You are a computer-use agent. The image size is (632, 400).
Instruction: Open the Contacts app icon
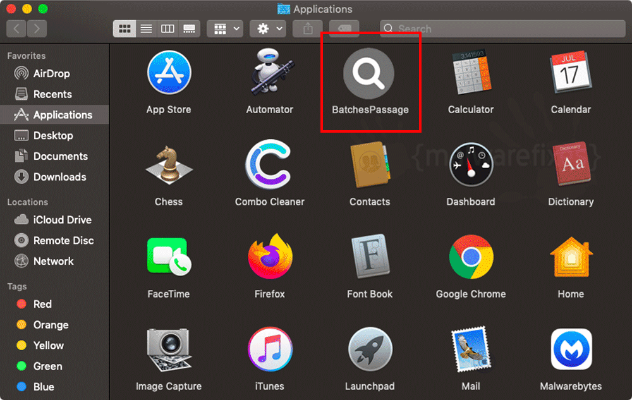pyautogui.click(x=370, y=165)
